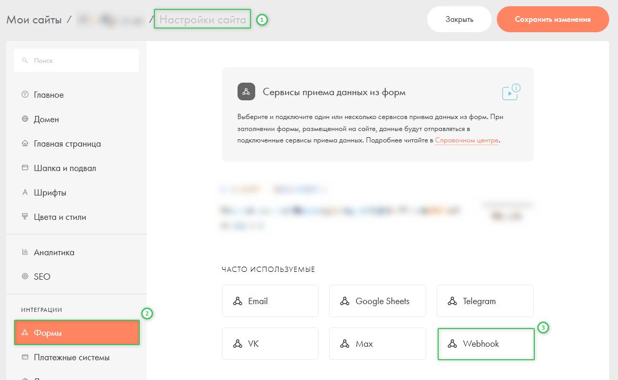
Task: Click the layout icon beside Шапка и подвал
Action: point(25,168)
